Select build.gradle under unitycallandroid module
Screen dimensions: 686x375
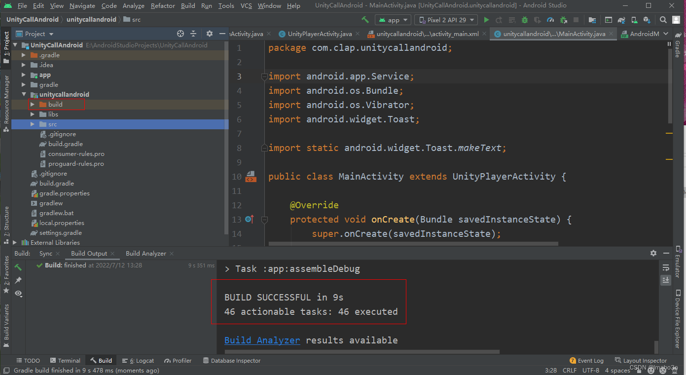click(66, 144)
